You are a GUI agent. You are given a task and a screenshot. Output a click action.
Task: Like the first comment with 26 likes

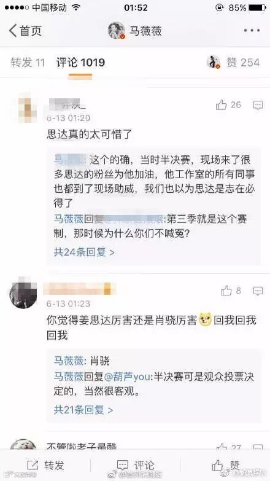[222, 105]
